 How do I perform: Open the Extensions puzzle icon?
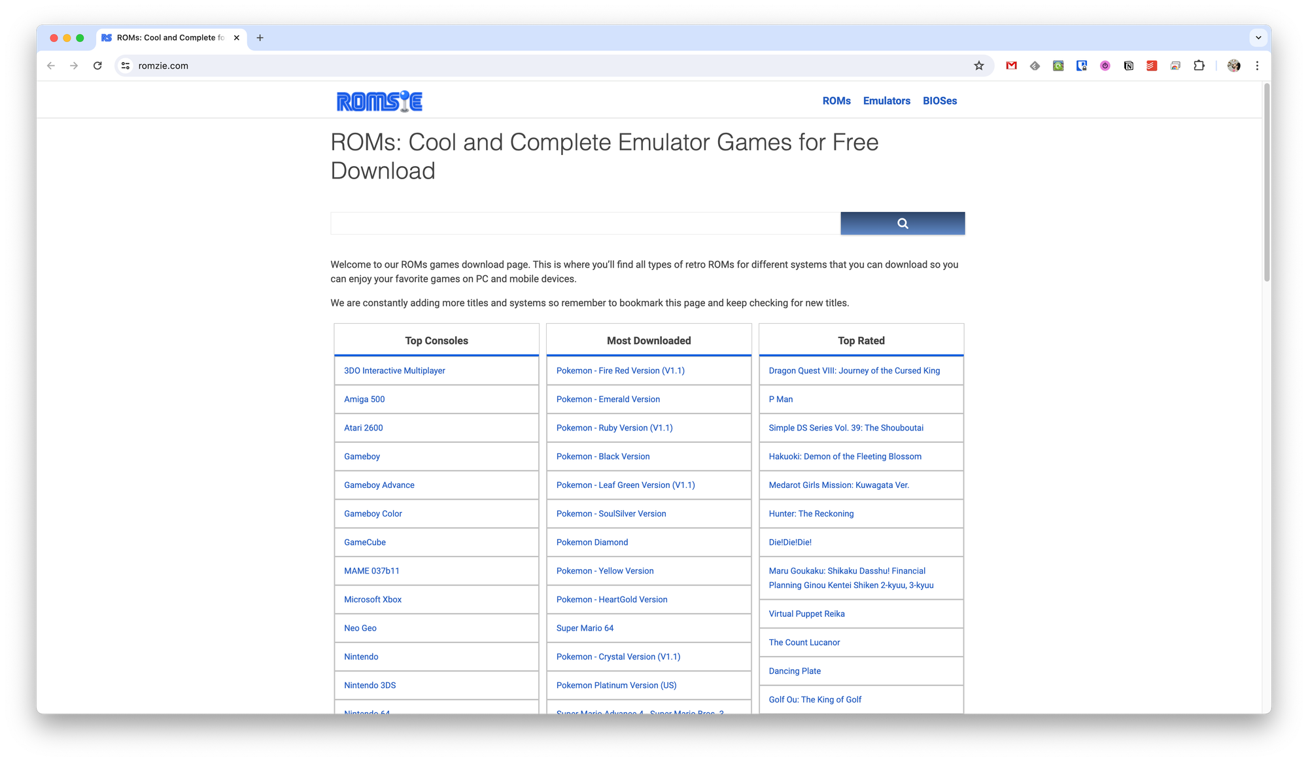pyautogui.click(x=1199, y=65)
